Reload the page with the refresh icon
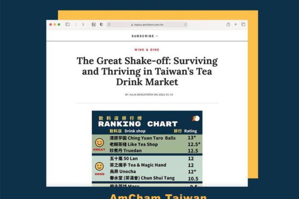 (186, 24)
